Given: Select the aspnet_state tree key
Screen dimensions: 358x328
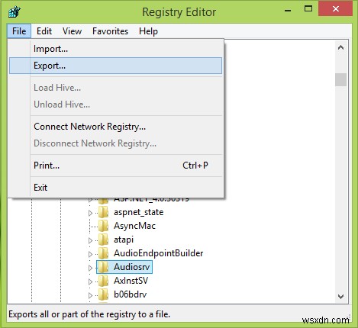Looking at the screenshot, I should [139, 212].
